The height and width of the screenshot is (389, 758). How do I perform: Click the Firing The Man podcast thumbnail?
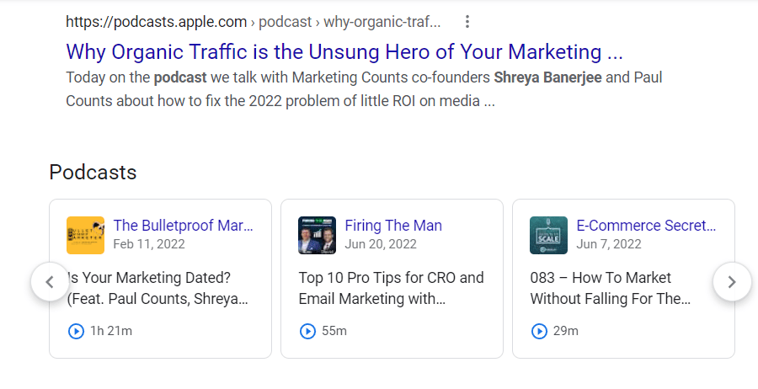[317, 235]
